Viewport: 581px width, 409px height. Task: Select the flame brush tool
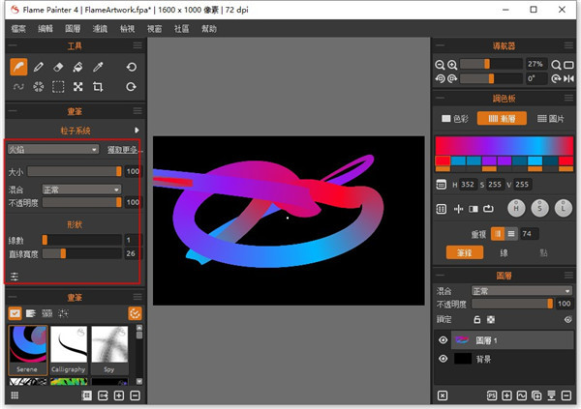coord(18,67)
